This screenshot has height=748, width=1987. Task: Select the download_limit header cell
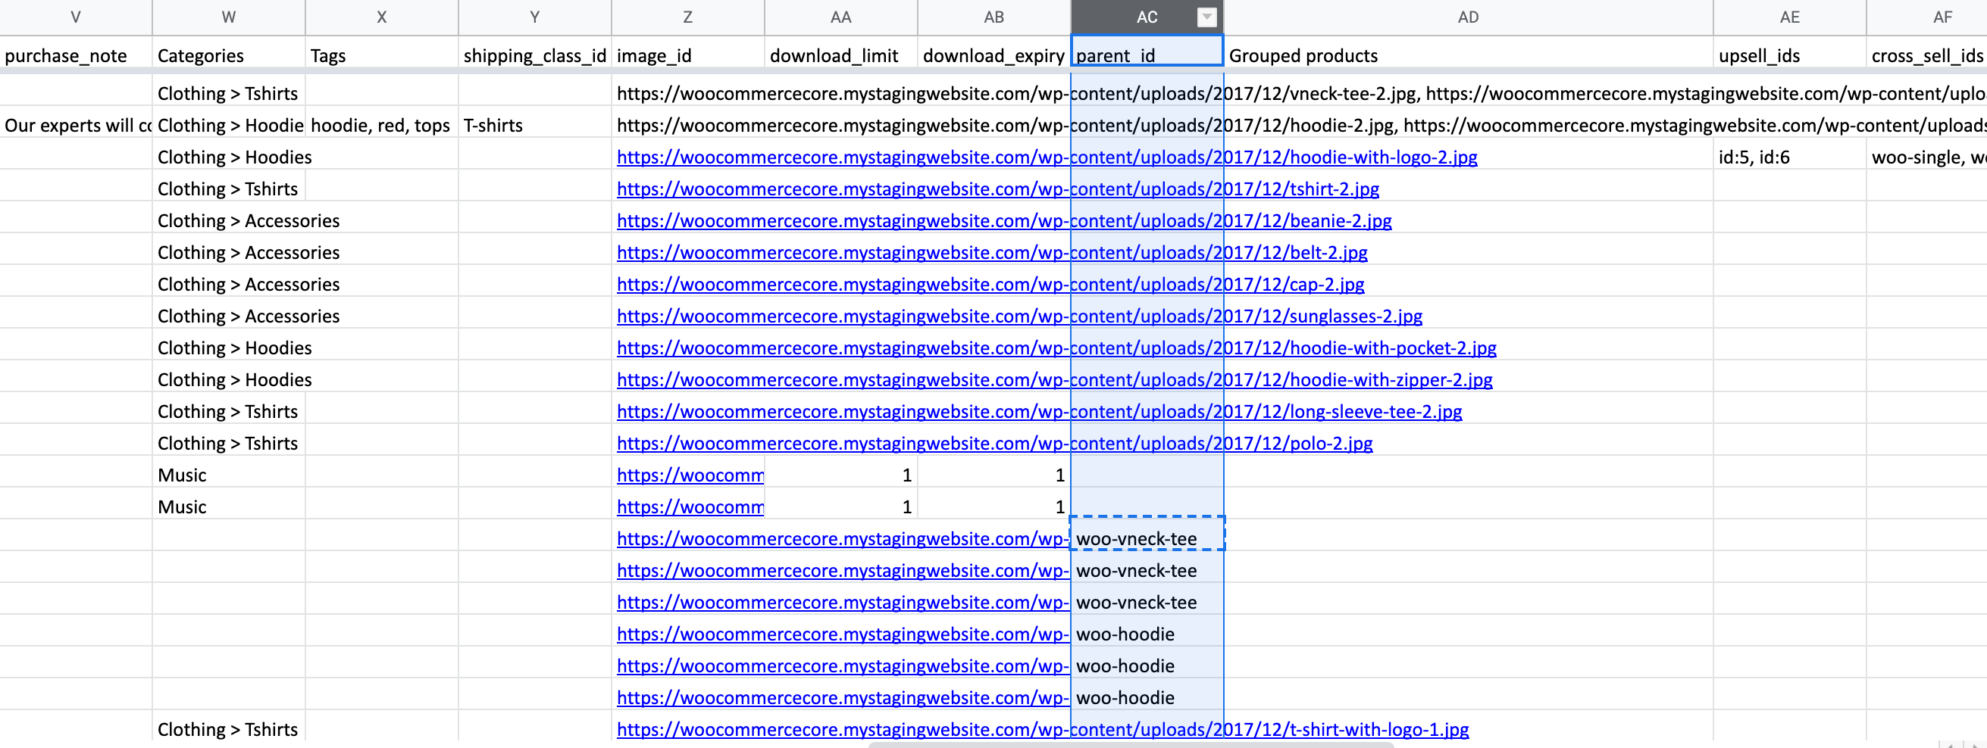[x=840, y=55]
